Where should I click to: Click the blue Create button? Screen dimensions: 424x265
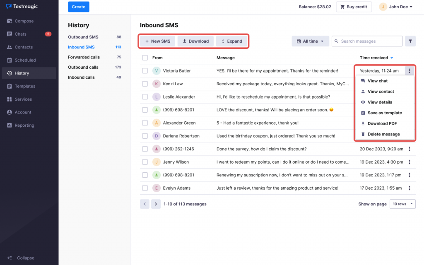(x=78, y=7)
